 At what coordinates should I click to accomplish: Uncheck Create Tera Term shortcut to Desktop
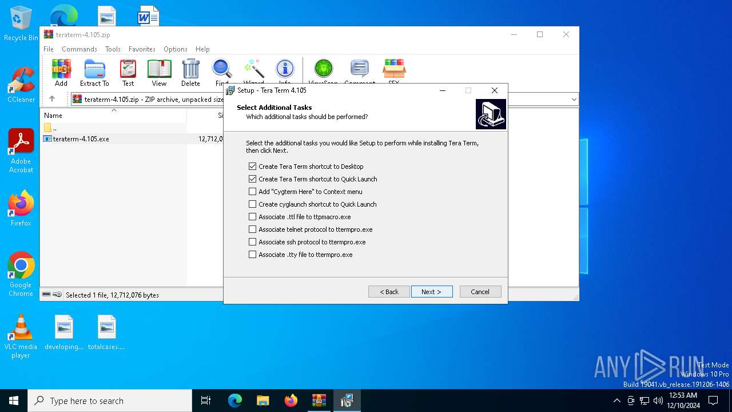click(253, 167)
